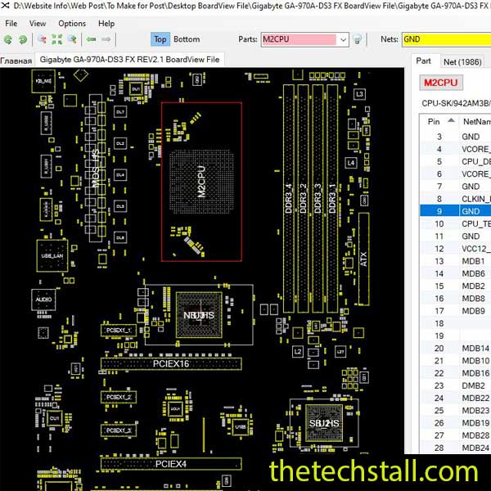Click the fit-to-window green arrows icon

(x=57, y=39)
